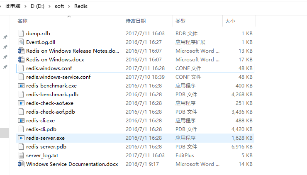This screenshot has width=307, height=175.
Task: Click the EditPlus type cell
Action: 185,156
